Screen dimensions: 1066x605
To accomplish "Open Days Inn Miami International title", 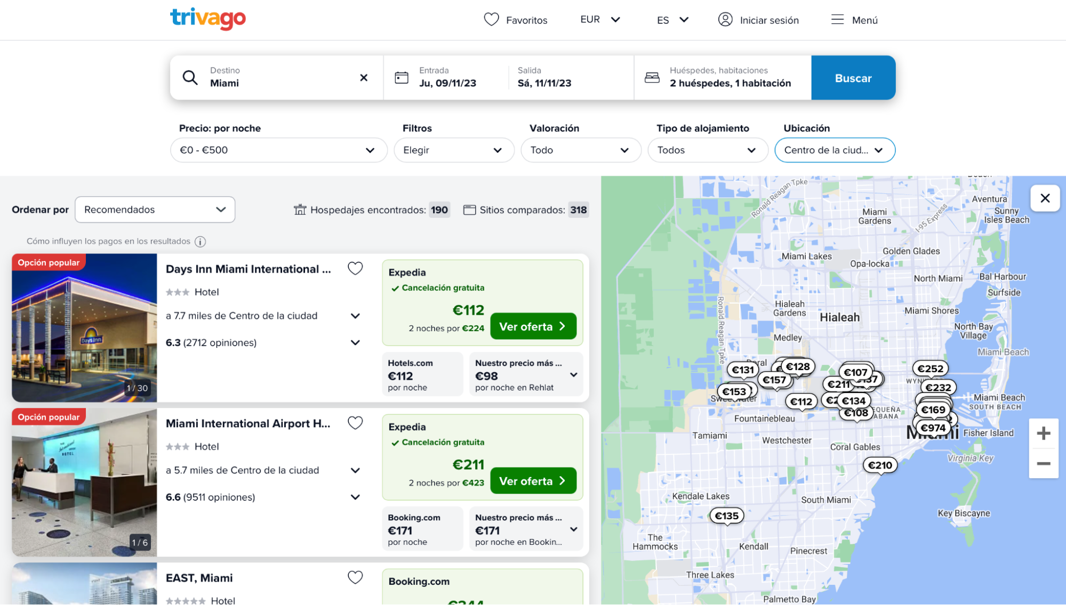I will pyautogui.click(x=248, y=269).
